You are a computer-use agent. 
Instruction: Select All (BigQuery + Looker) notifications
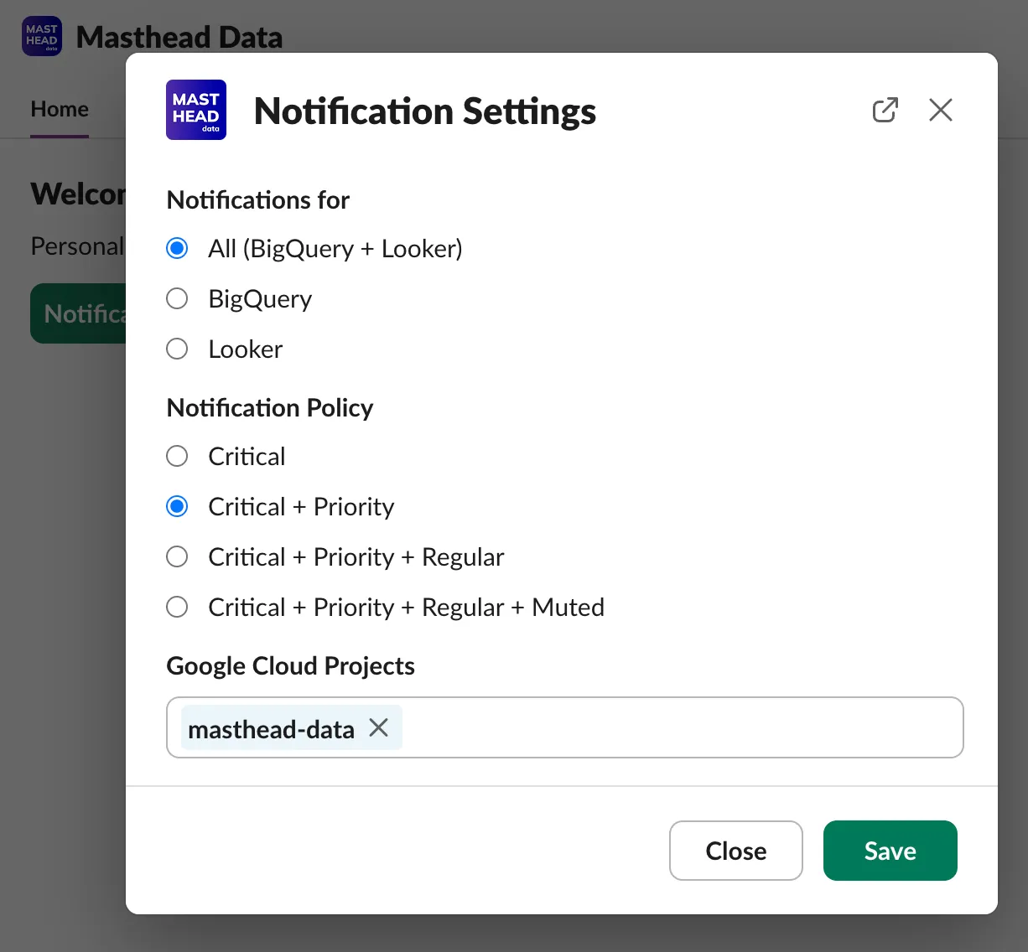pyautogui.click(x=177, y=249)
